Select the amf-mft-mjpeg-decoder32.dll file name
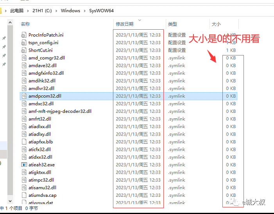 pos(60,111)
